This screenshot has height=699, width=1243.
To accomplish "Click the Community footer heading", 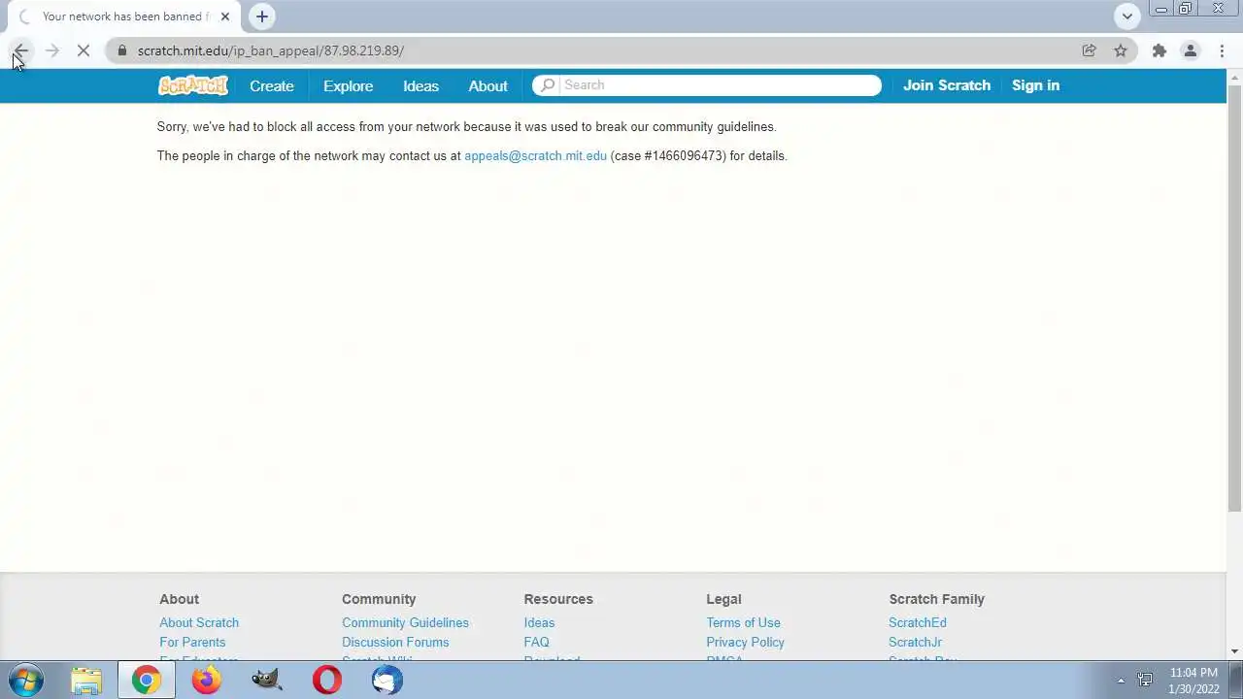I will [379, 599].
